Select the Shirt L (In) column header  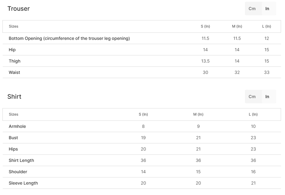pyautogui.click(x=253, y=114)
